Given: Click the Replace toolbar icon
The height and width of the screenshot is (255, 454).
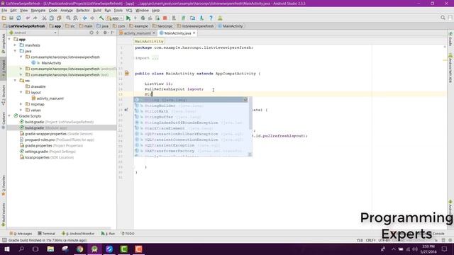Looking at the screenshot, I should click(x=76, y=18).
